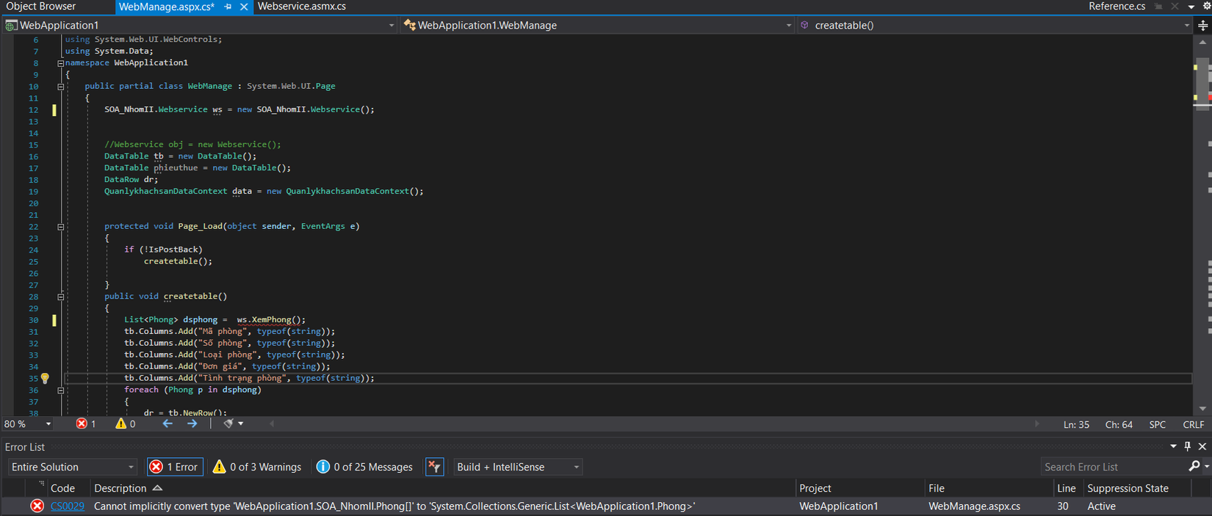This screenshot has height=516, width=1212.
Task: Toggle the Error List clear filters button
Action: pos(434,467)
